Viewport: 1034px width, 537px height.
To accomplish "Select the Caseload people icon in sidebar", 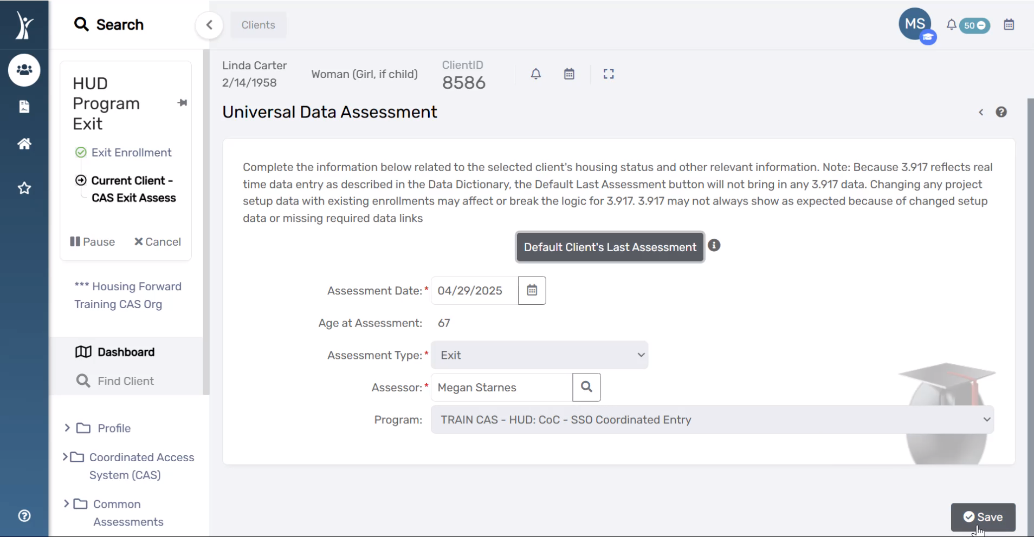I will click(24, 70).
